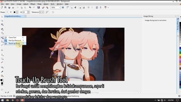Image resolution: width=181 pixels, height=102 pixels.
Task: Click the Undo arrow
Action: point(30,8)
